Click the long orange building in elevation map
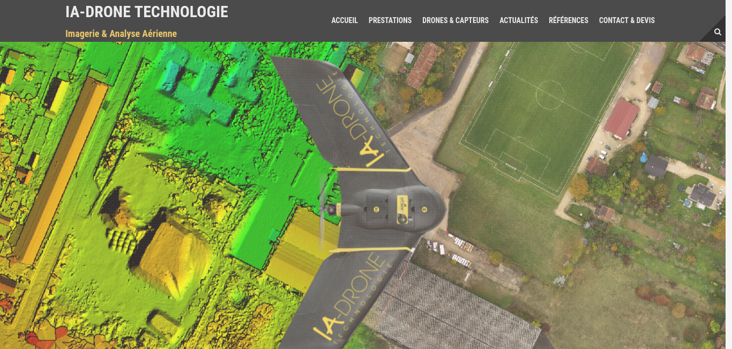 (60, 169)
